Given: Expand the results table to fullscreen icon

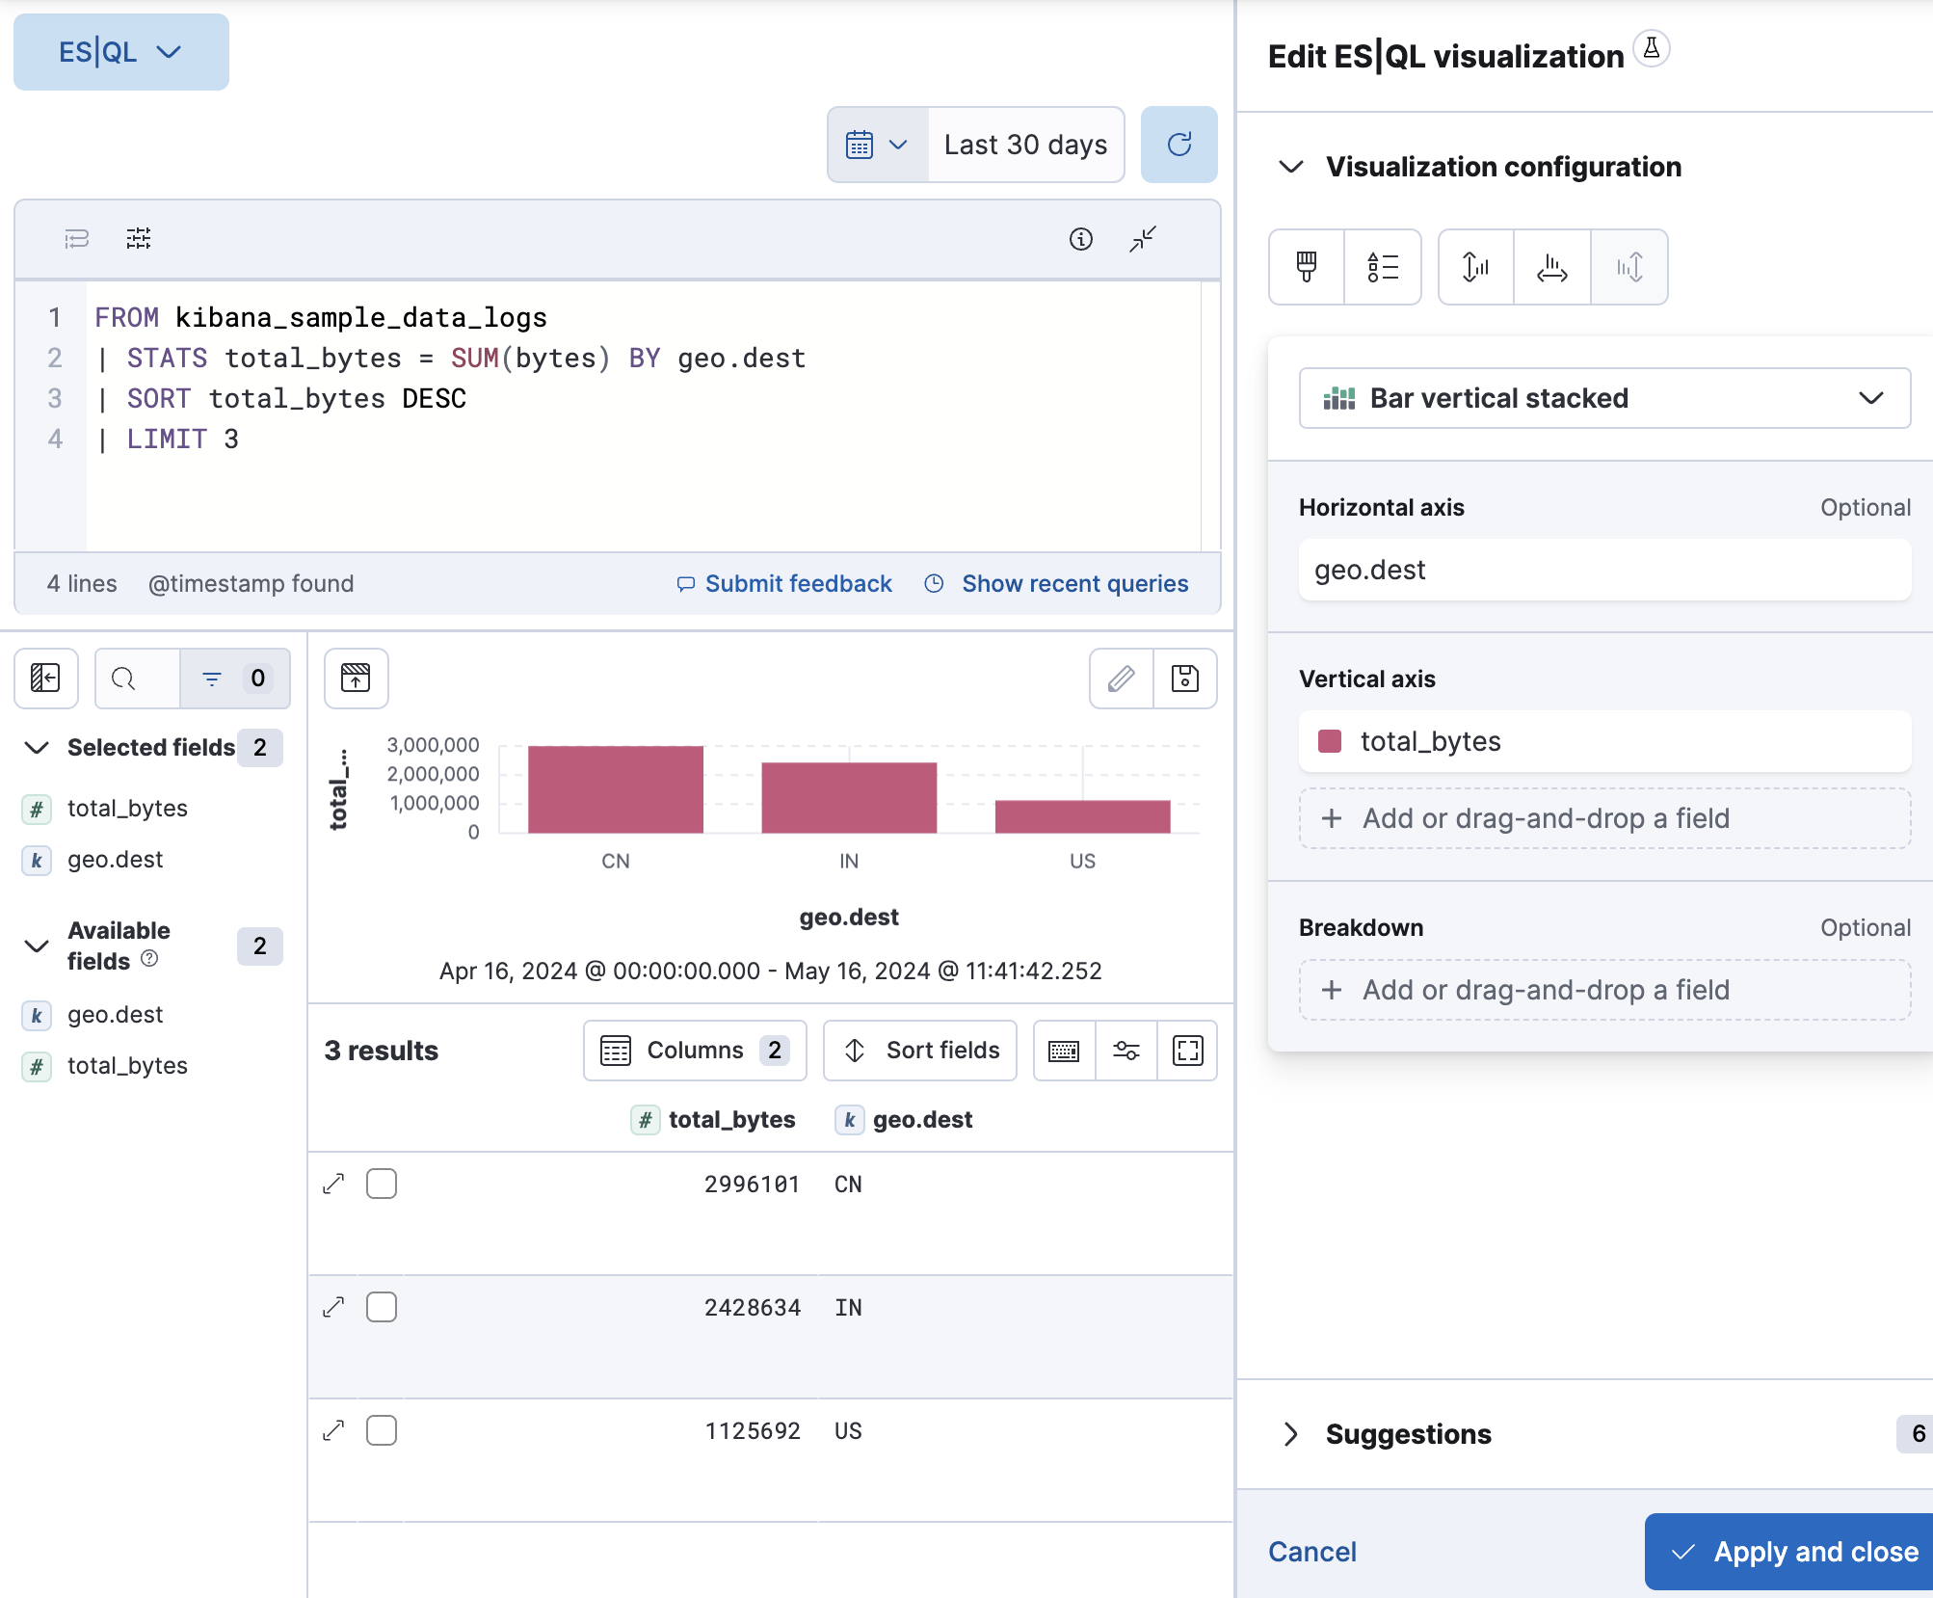Looking at the screenshot, I should tap(1188, 1051).
